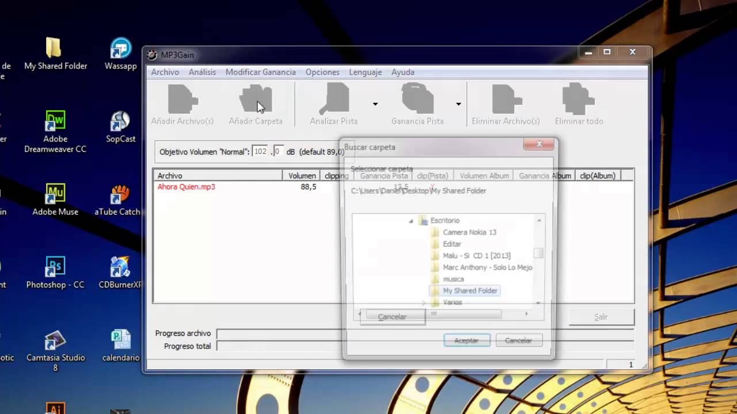
Task: Click the folder tree scroll-up arrow
Action: [x=539, y=220]
